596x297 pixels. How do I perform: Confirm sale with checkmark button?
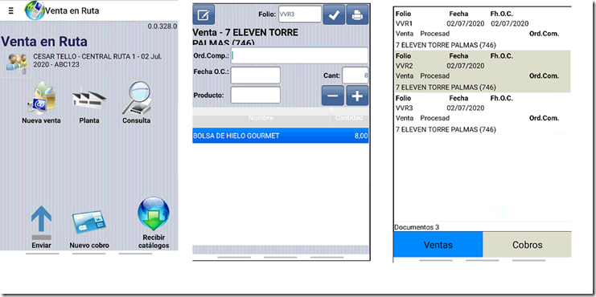pos(334,15)
